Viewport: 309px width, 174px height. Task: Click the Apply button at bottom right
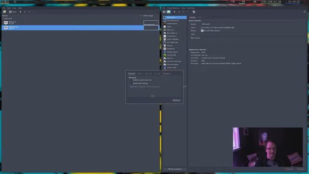(x=301, y=169)
